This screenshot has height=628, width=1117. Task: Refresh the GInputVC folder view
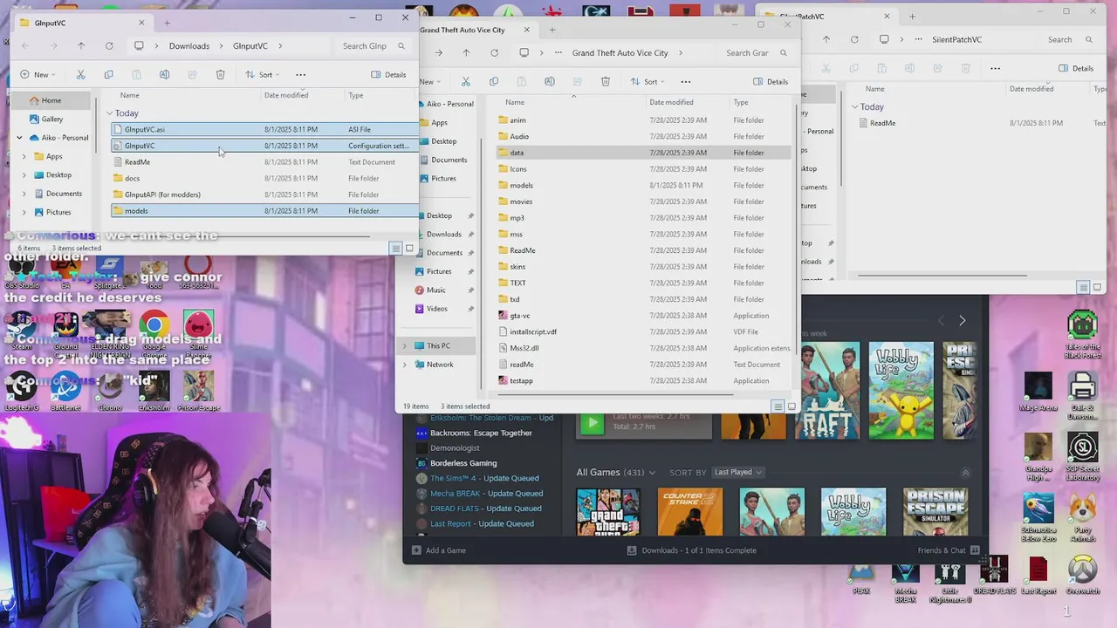109,46
